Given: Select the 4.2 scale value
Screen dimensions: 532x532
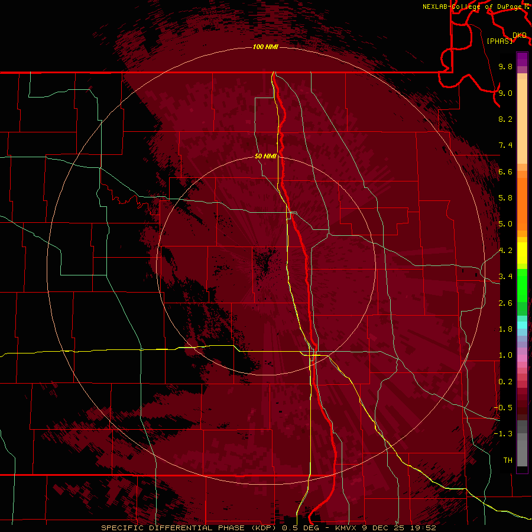Looking at the screenshot, I should 505,251.
